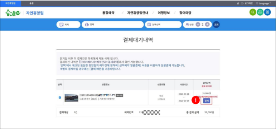Click the 총 결제 금액 39,000원 value

coord(209,112)
